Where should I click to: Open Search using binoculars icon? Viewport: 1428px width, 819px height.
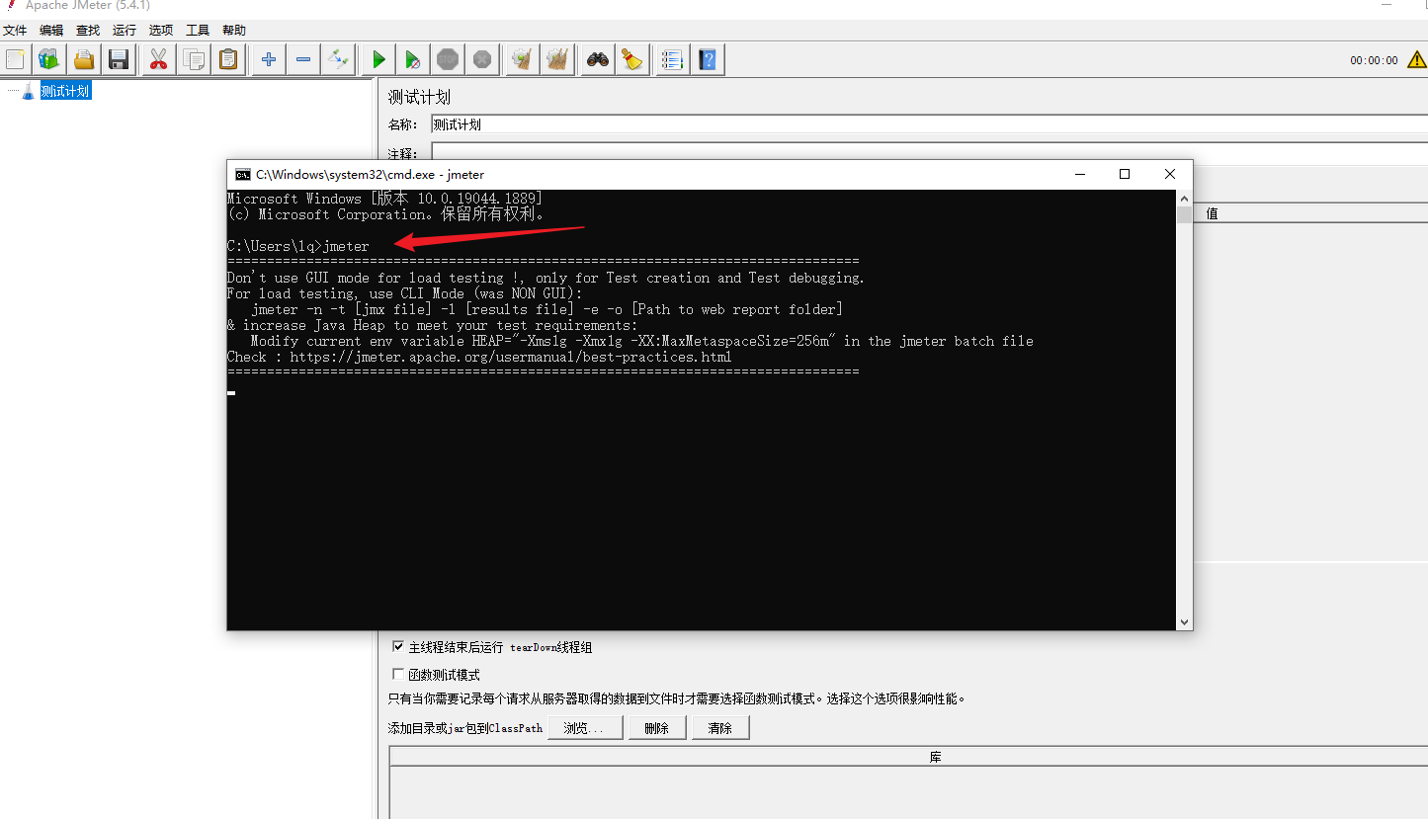[x=597, y=59]
